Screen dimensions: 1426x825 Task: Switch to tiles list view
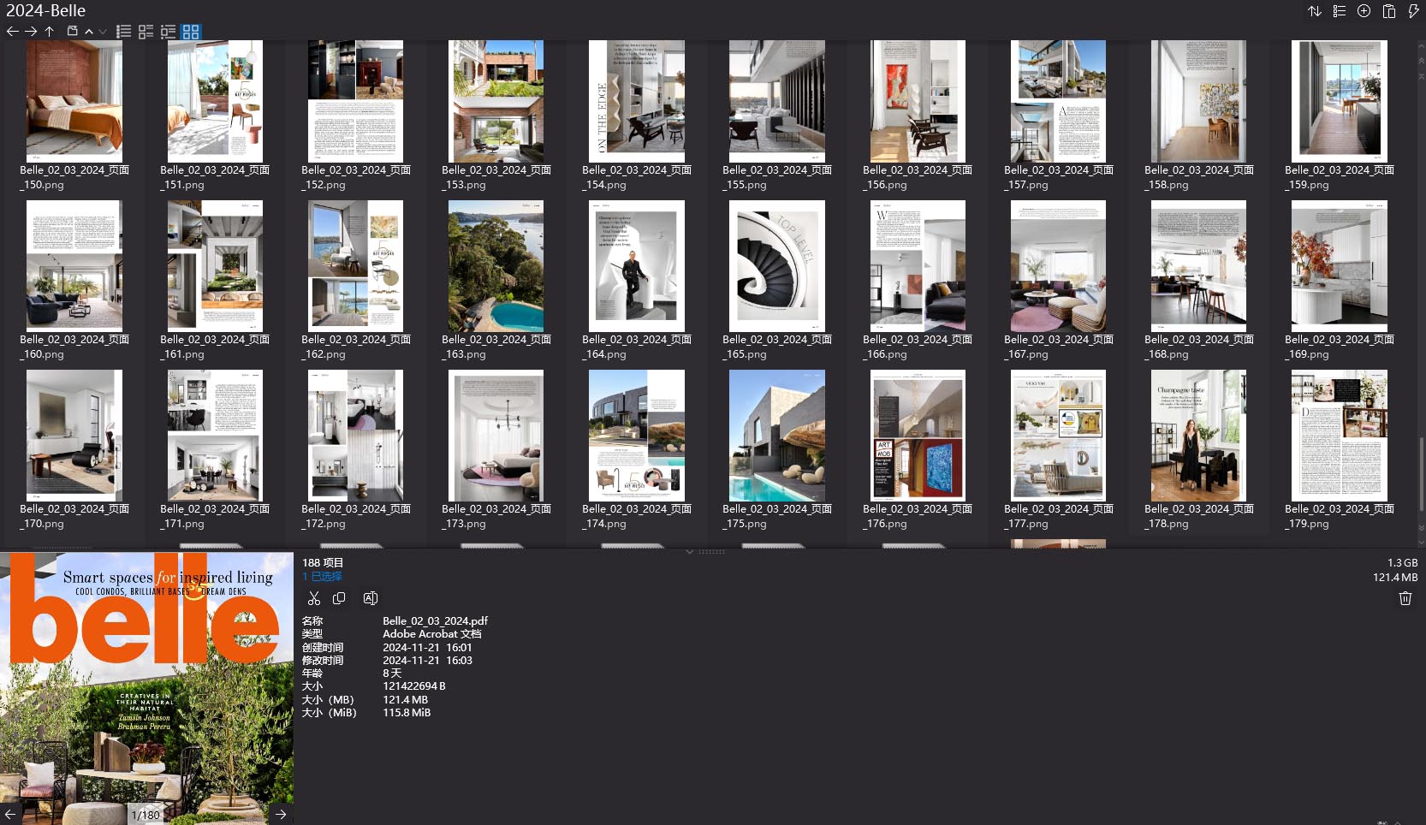[146, 32]
